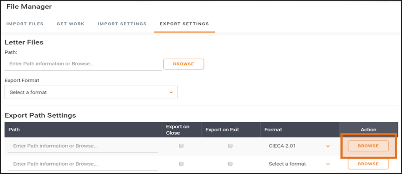Check Export on Exit in second row
This screenshot has height=174, width=402.
(230, 164)
